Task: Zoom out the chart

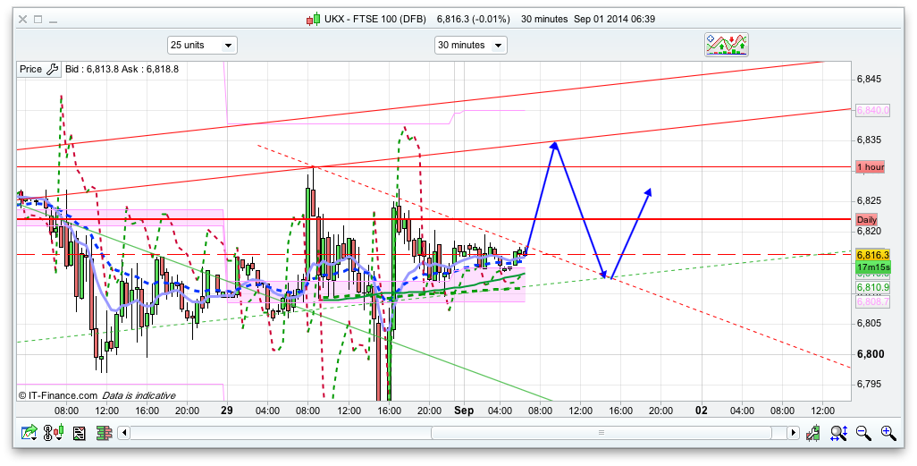Action: pyautogui.click(x=863, y=433)
